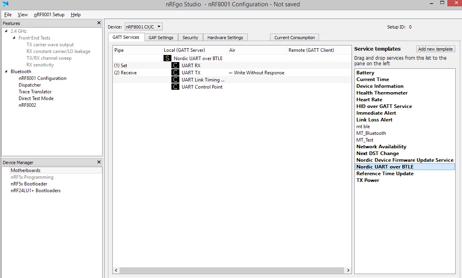Image resolution: width=462 pixels, height=278 pixels.
Task: Select Nordic Device Firmware Update Service
Action: point(405,160)
